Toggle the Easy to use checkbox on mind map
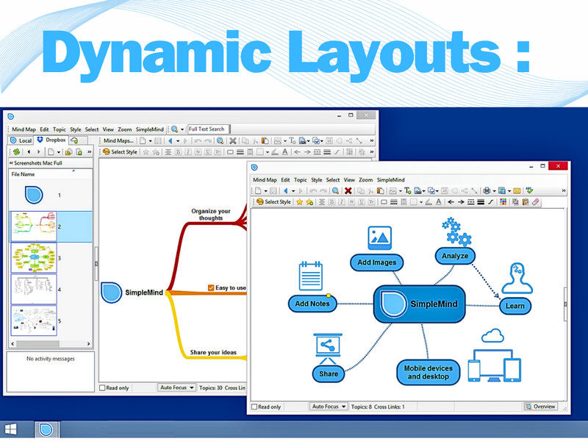This screenshot has width=588, height=444. [x=211, y=287]
